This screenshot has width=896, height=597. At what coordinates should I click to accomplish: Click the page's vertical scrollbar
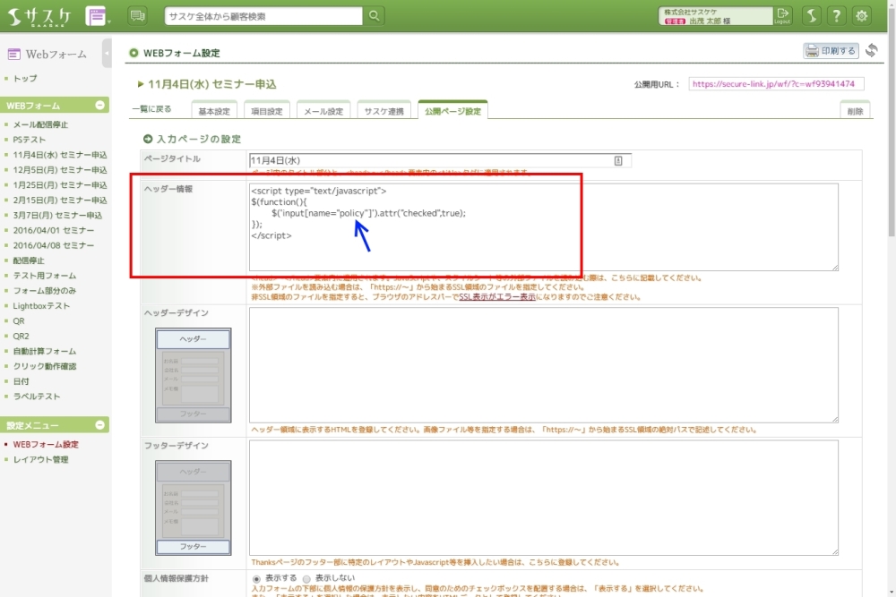pos(889,269)
